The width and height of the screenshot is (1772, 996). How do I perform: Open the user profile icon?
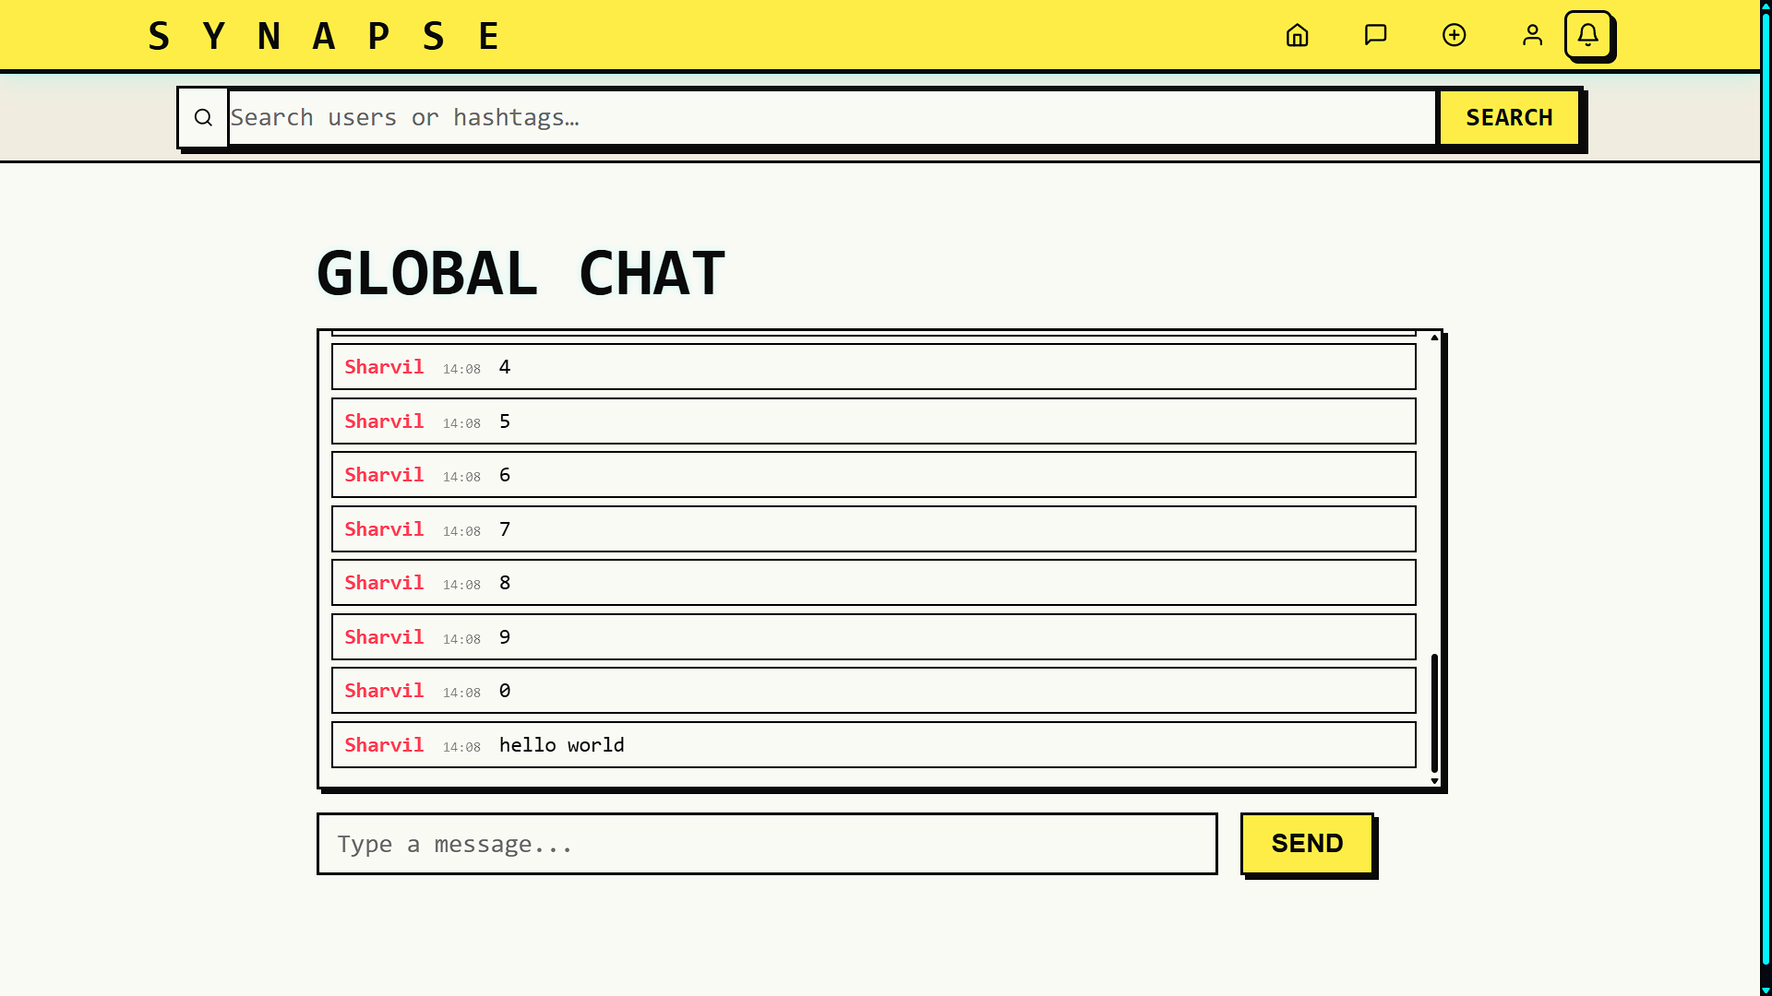click(x=1532, y=35)
